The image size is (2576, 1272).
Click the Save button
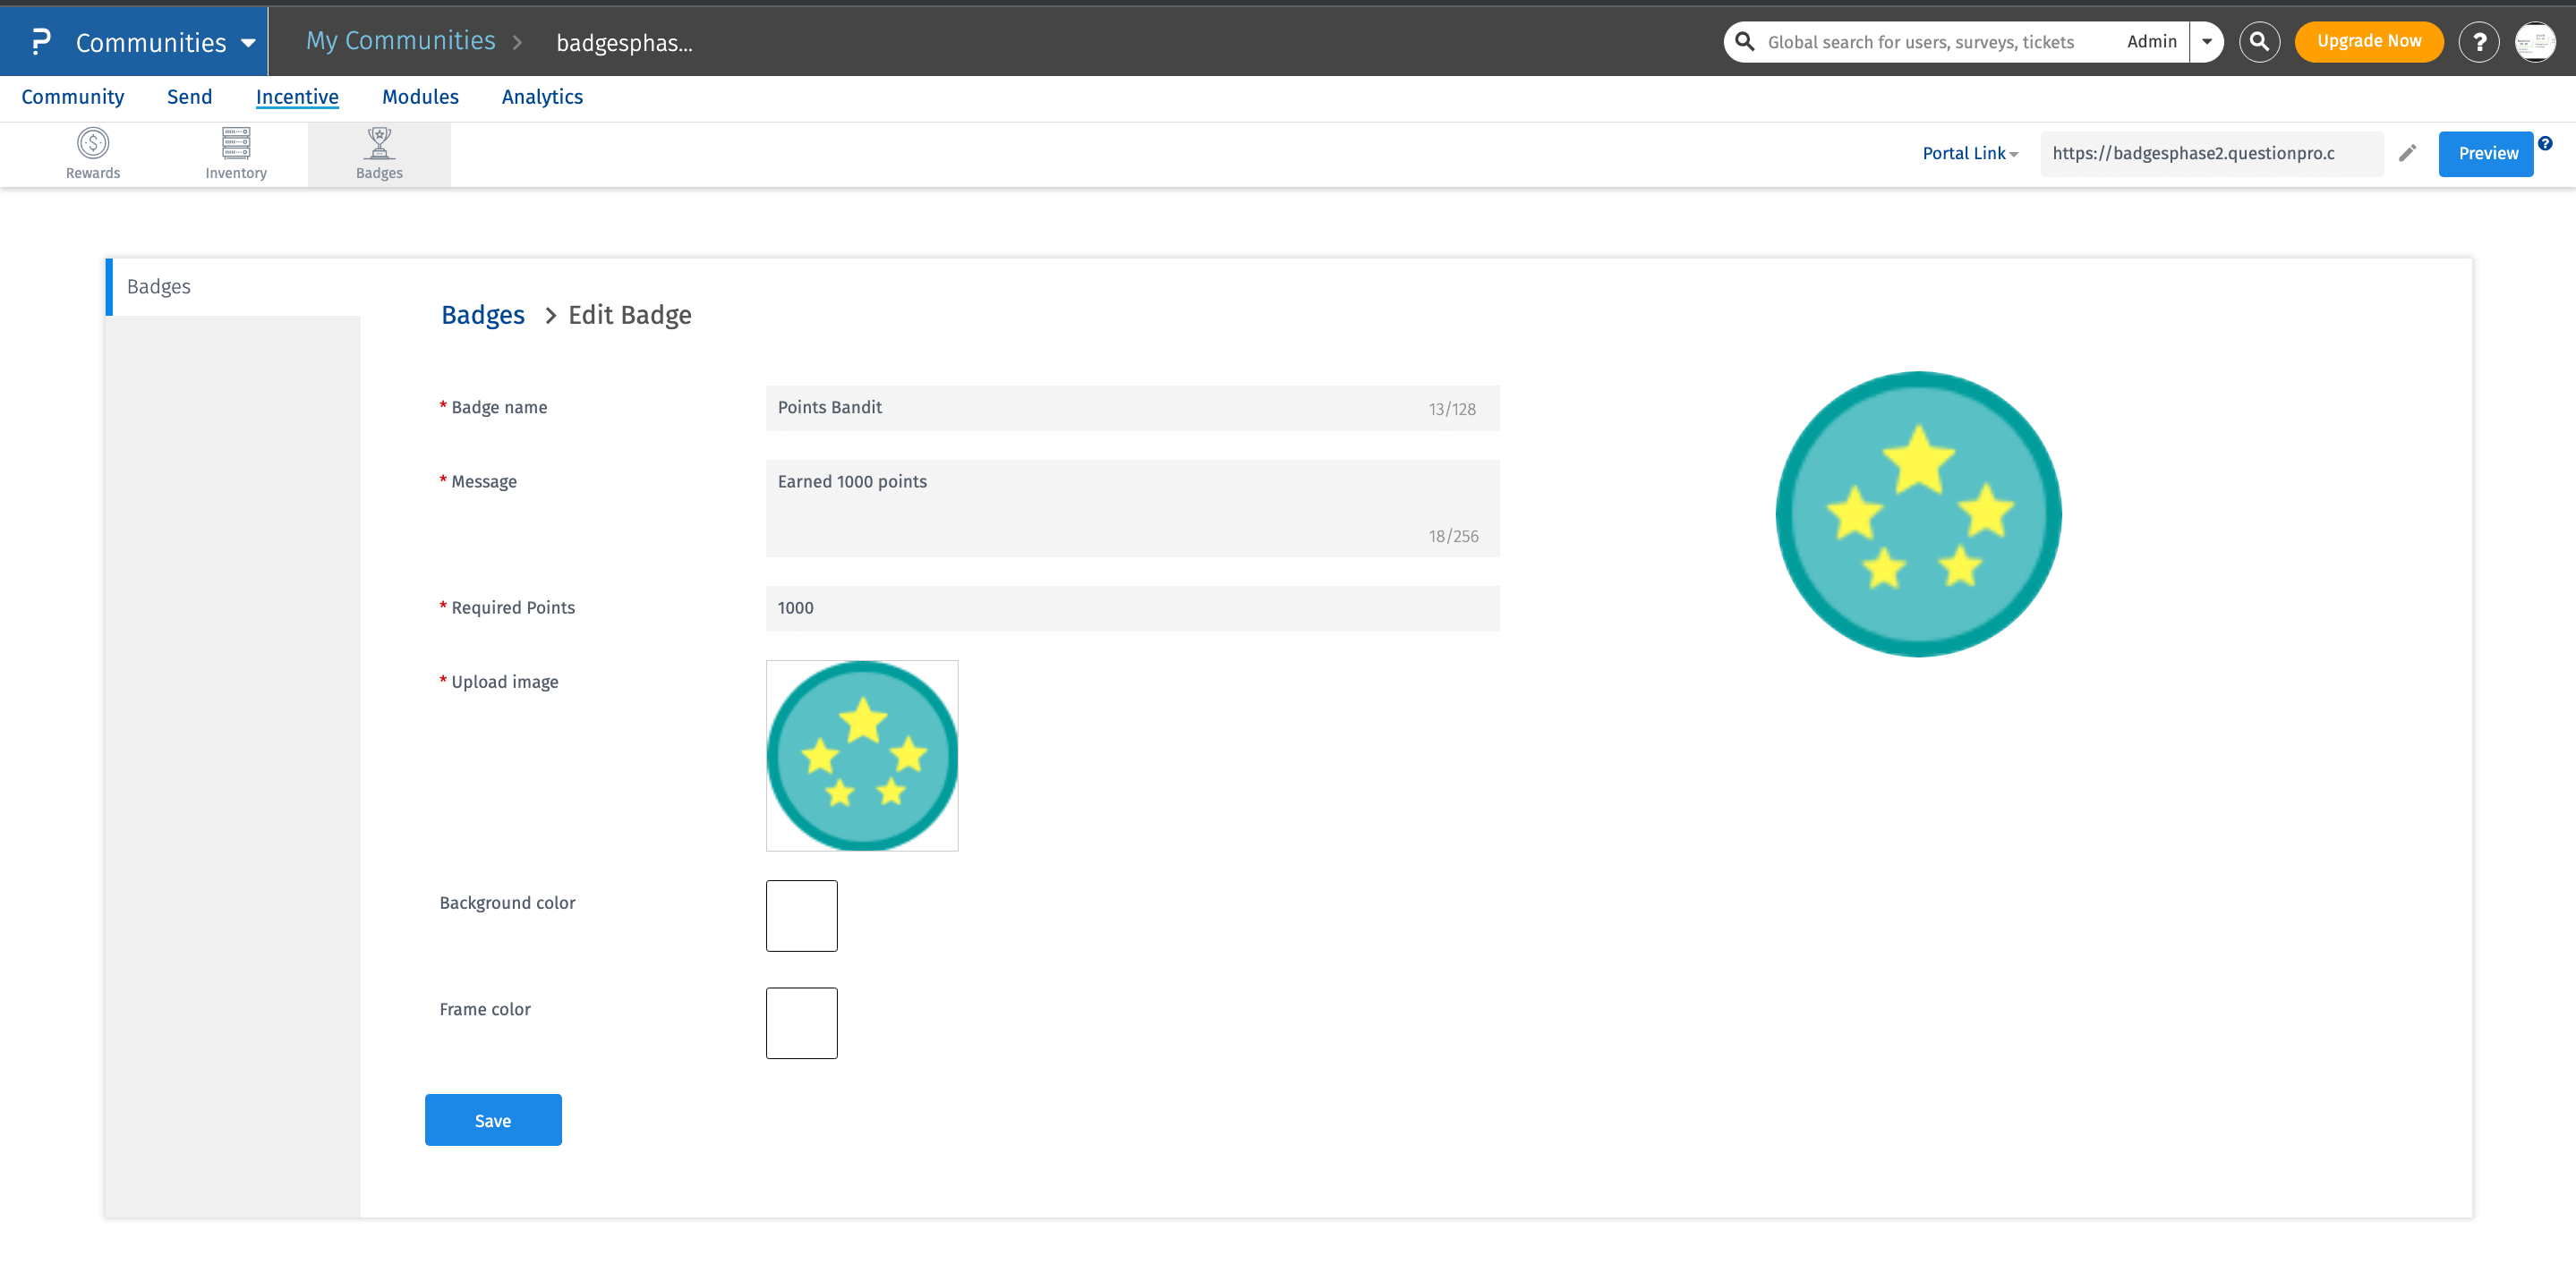tap(492, 1120)
